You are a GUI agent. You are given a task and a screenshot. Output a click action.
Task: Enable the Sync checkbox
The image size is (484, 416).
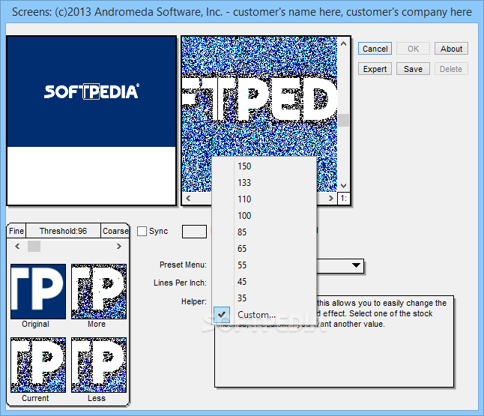coord(142,231)
